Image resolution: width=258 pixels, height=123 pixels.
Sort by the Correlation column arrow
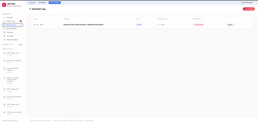point(169,19)
